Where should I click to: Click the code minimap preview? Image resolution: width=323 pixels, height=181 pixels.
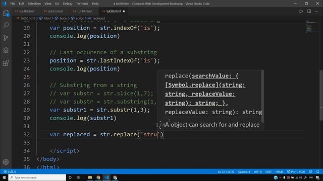click(x=312, y=27)
